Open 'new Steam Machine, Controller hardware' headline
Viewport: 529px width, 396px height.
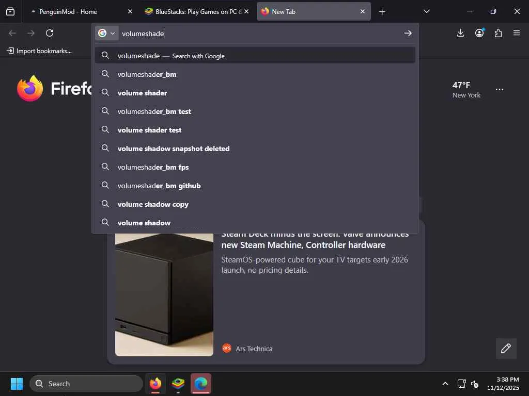click(303, 245)
